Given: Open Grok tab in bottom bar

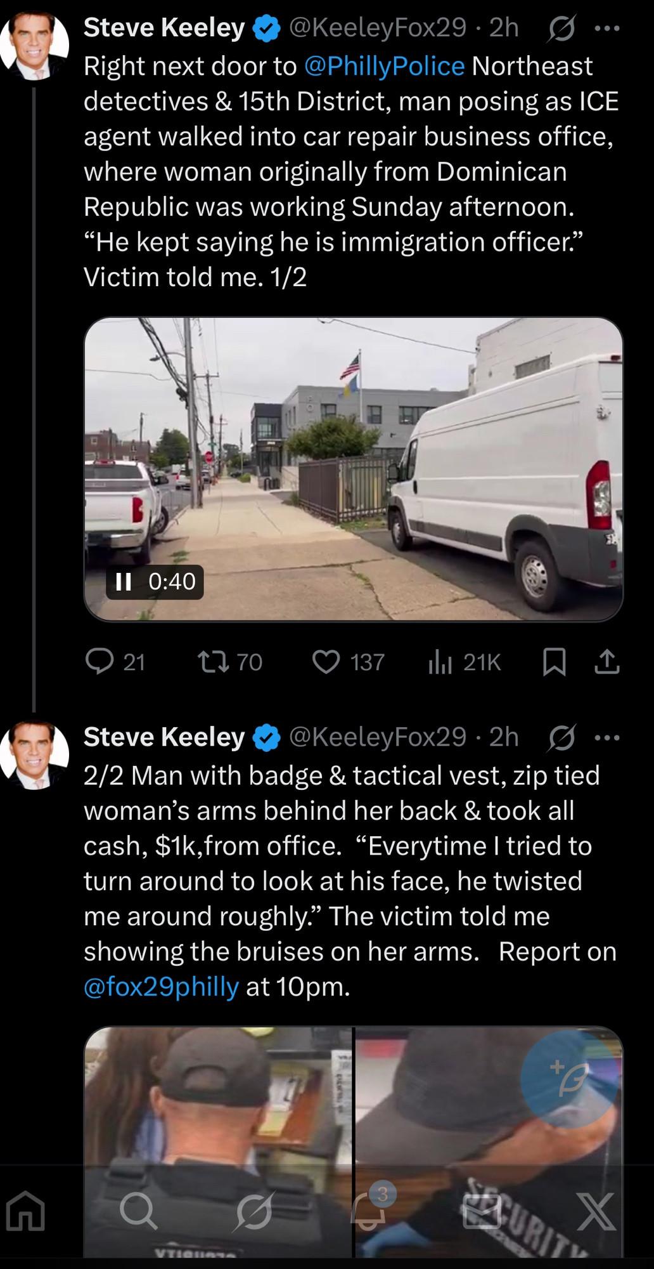Looking at the screenshot, I should pos(253,1211).
